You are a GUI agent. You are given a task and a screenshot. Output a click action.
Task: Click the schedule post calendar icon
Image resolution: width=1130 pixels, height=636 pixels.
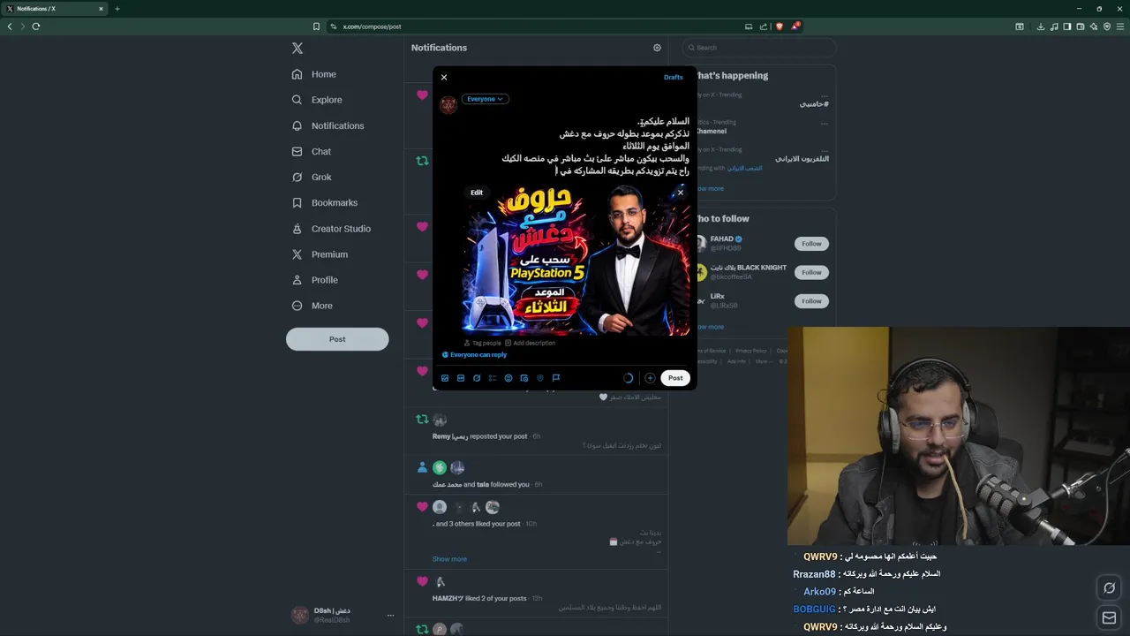(524, 378)
